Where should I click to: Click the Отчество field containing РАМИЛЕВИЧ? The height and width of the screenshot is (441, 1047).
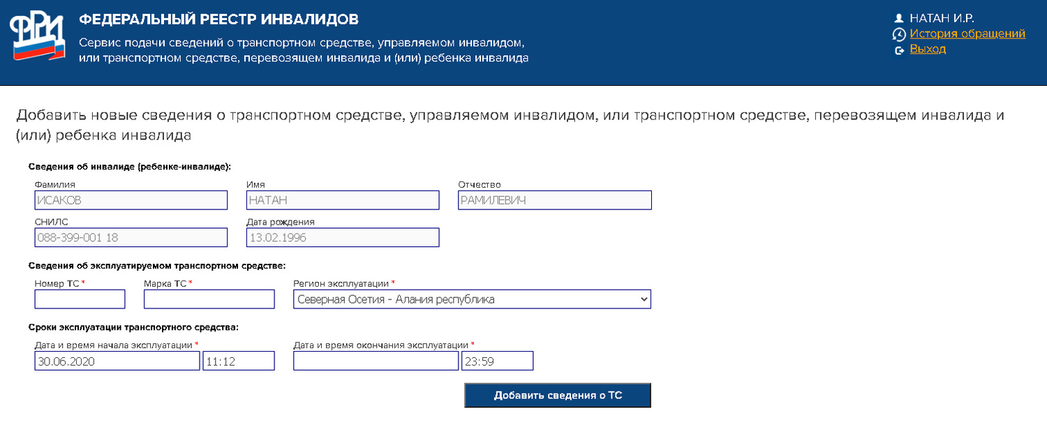pyautogui.click(x=555, y=200)
